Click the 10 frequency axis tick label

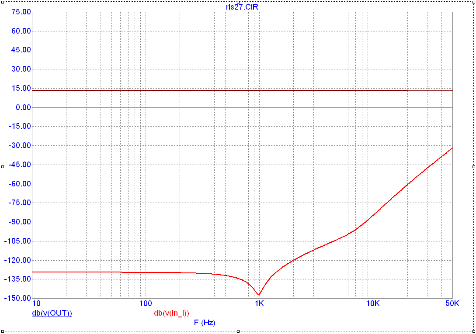tap(36, 303)
